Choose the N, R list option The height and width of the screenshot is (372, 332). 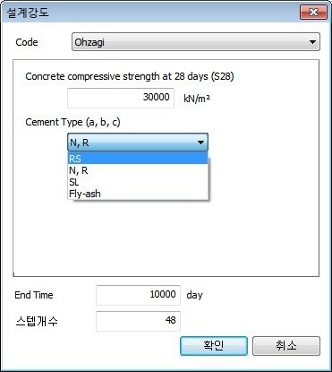point(138,170)
